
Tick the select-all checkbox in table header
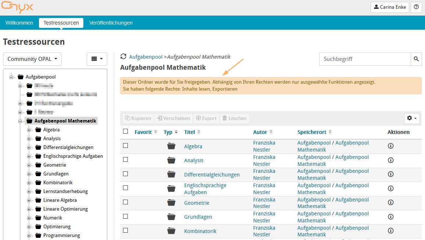126,131
